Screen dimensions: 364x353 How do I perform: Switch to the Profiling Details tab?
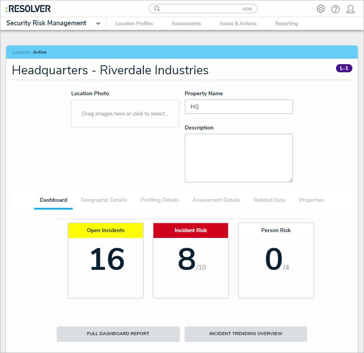click(160, 200)
